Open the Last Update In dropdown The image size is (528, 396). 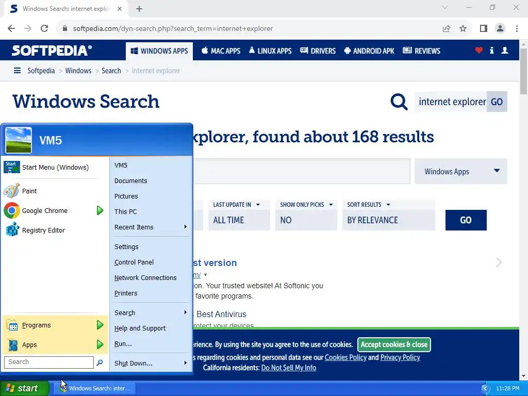tap(239, 215)
